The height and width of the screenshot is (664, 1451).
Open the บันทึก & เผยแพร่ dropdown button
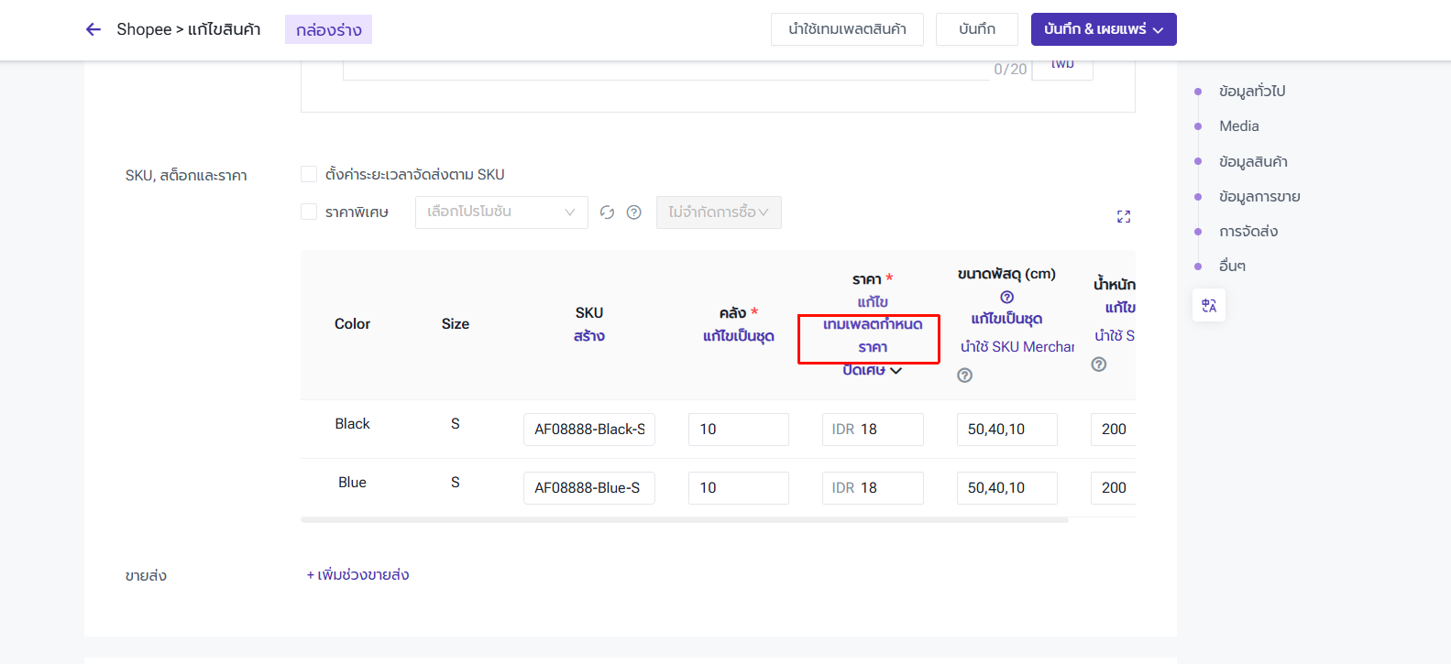coord(1103,29)
